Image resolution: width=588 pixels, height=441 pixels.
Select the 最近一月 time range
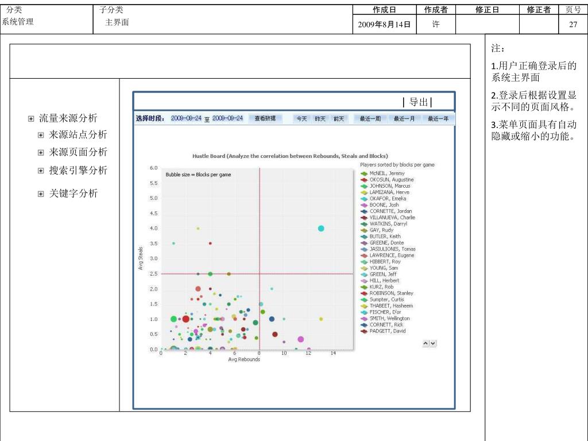click(405, 119)
